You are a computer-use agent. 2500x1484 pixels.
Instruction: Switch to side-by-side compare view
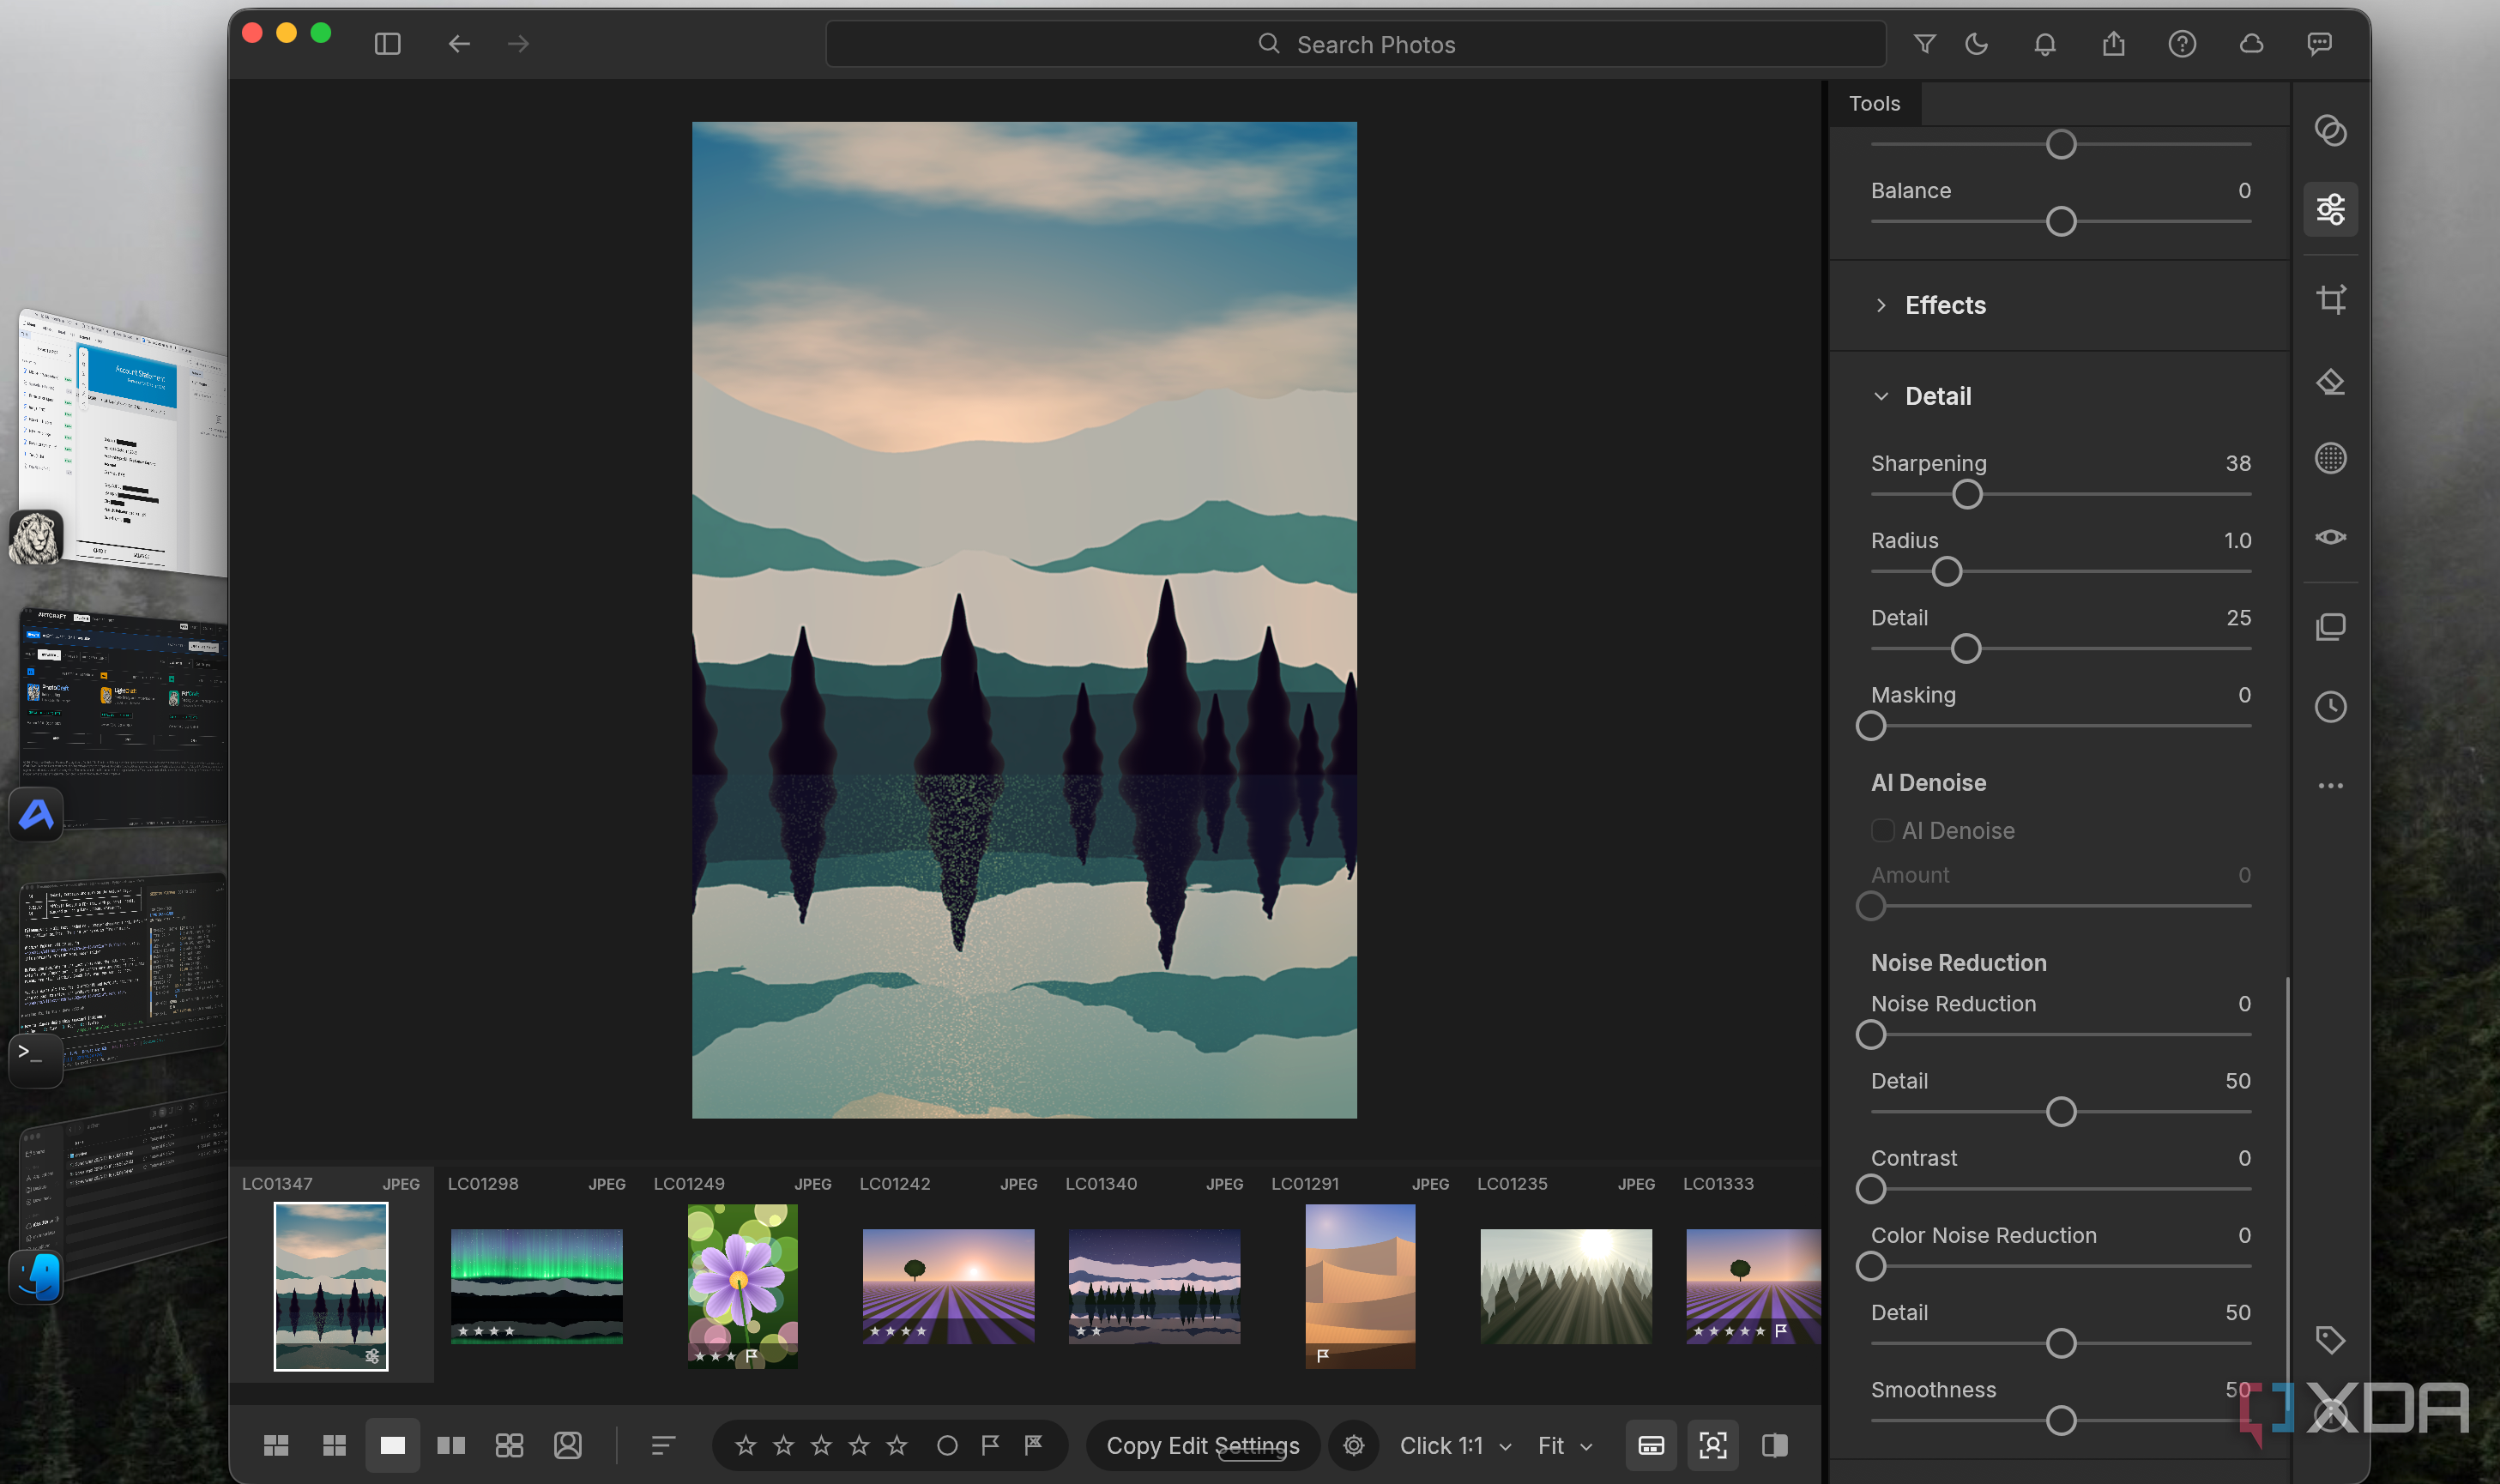click(451, 1445)
